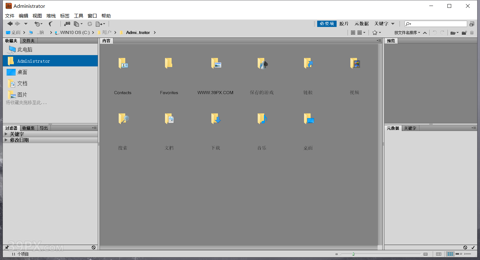The image size is (480, 260).
Task: Adjust the thumbnail size slider
Action: coord(353,254)
